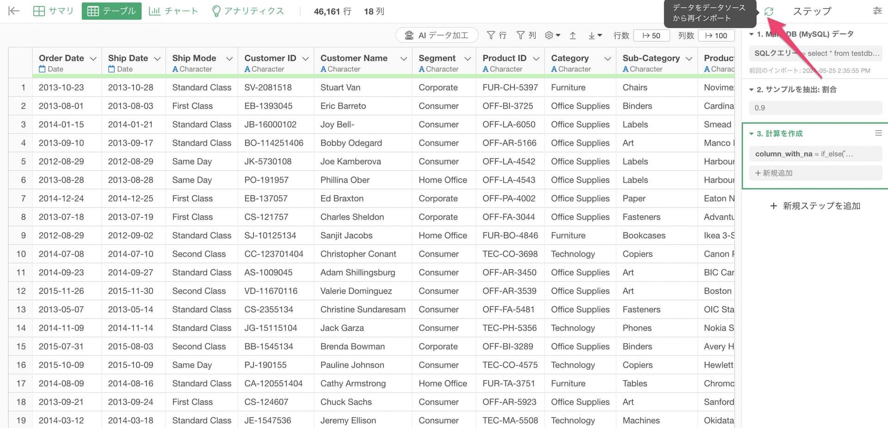Open the step 3 hamburger menu icon
The height and width of the screenshot is (428, 888).
878,133
